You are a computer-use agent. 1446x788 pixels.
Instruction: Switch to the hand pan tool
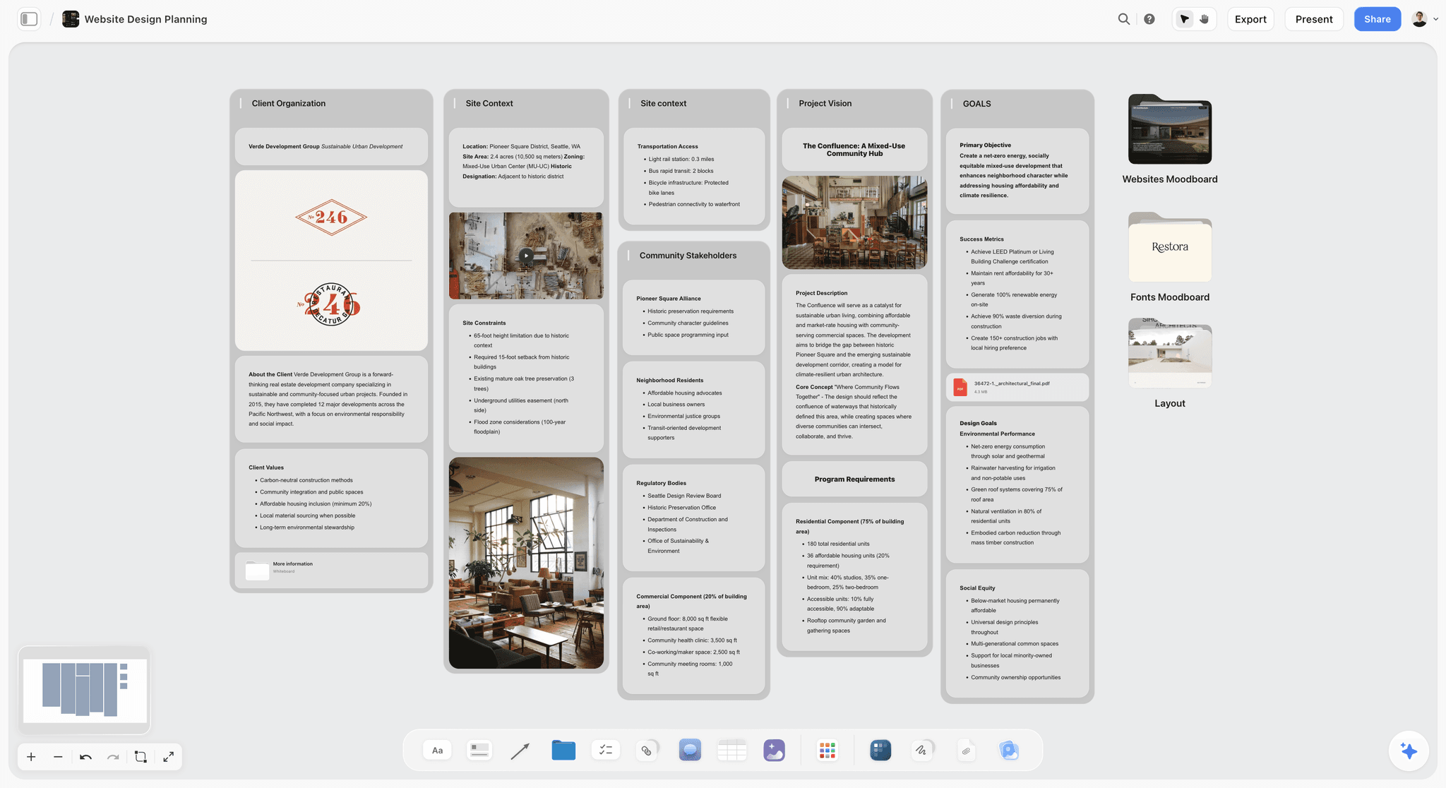point(1205,19)
